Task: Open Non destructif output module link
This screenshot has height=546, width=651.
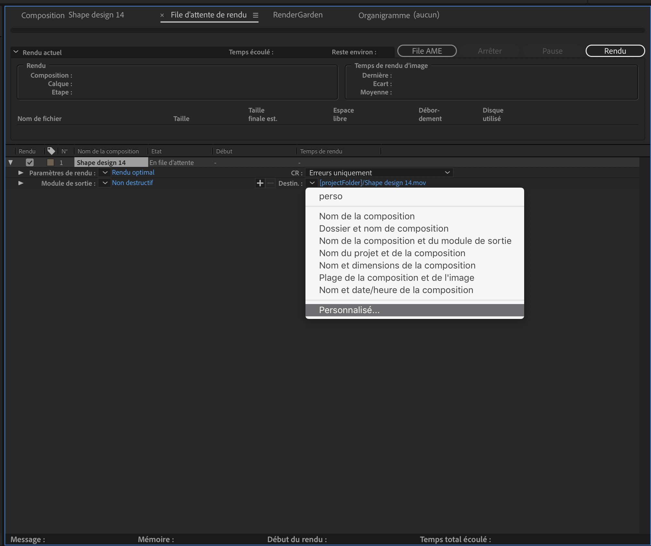Action: (x=132, y=183)
